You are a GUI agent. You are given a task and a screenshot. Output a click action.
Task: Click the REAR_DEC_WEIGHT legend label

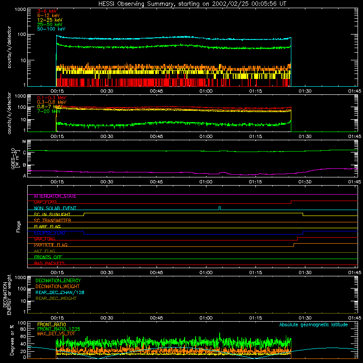tap(56, 299)
